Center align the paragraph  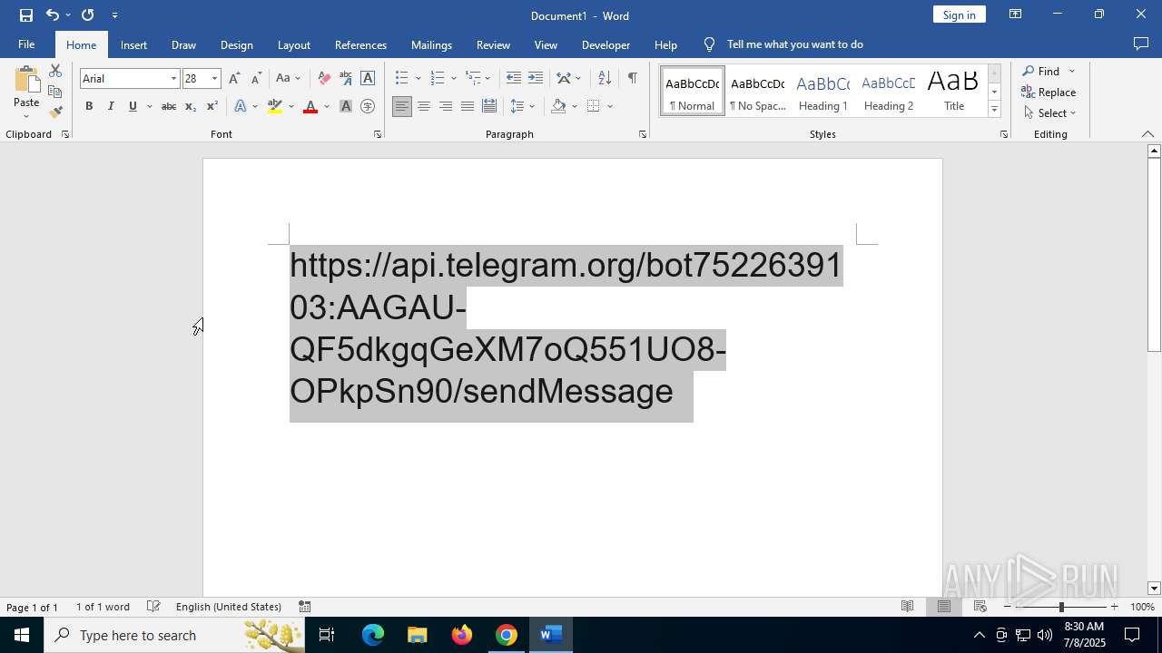424,107
